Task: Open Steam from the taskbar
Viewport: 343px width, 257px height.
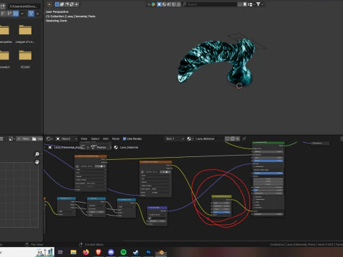Action: coord(136,252)
